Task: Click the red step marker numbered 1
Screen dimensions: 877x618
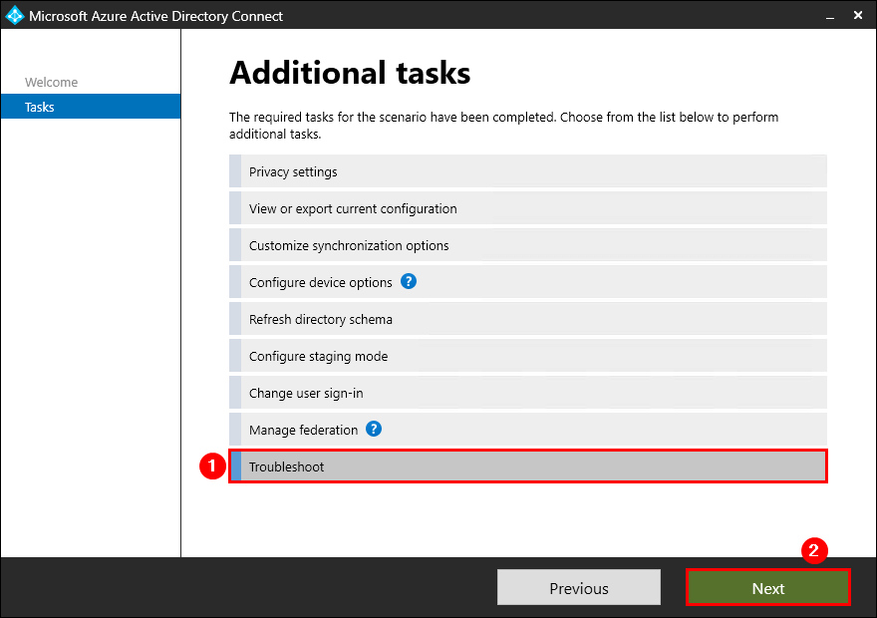Action: tap(209, 466)
